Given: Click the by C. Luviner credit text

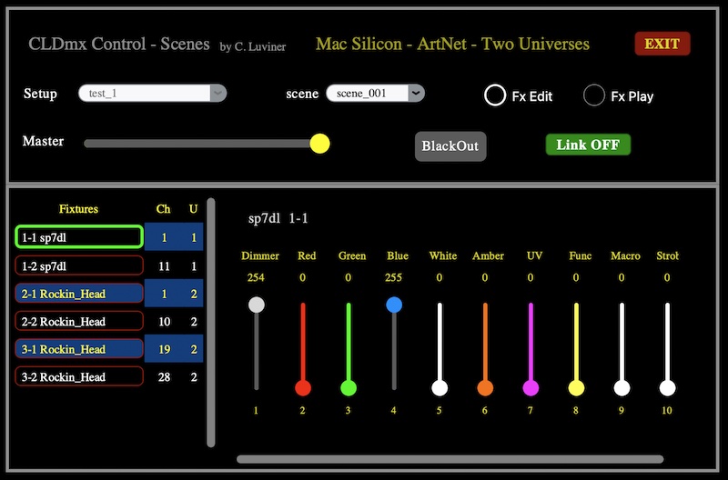Looking at the screenshot, I should tap(253, 46).
